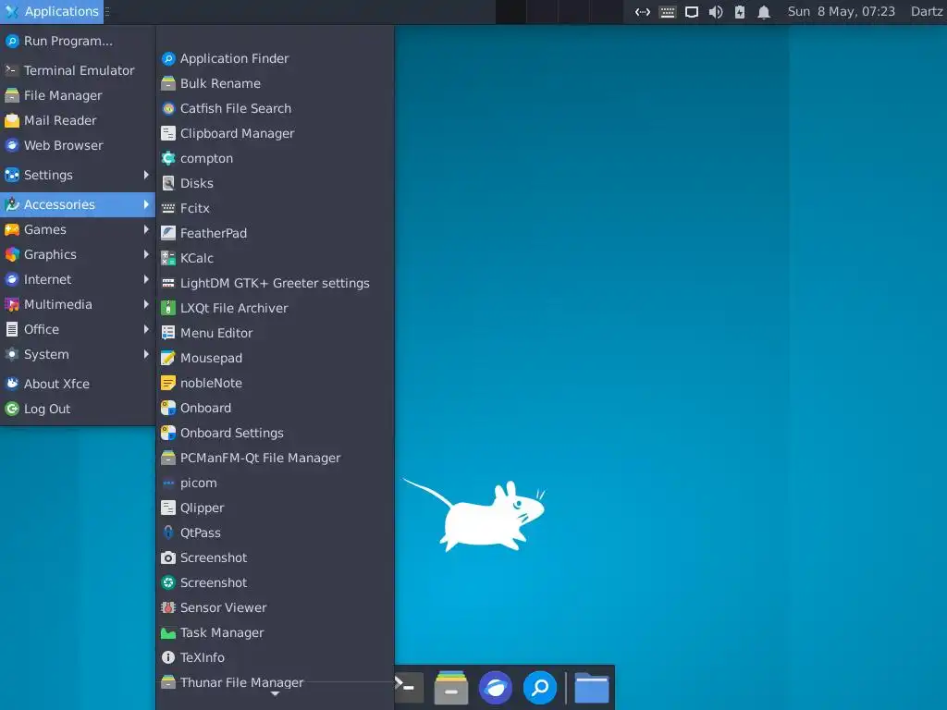Launch web browser from bottom dock
947x710 pixels.
coord(496,688)
